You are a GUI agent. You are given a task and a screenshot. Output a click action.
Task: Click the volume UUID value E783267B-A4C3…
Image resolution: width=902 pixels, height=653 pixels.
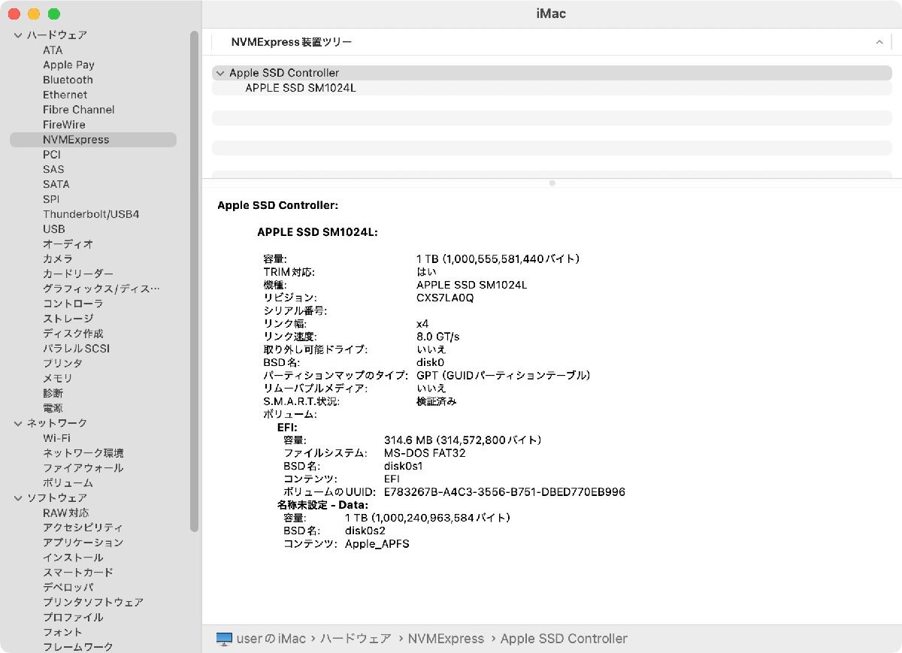tap(504, 492)
